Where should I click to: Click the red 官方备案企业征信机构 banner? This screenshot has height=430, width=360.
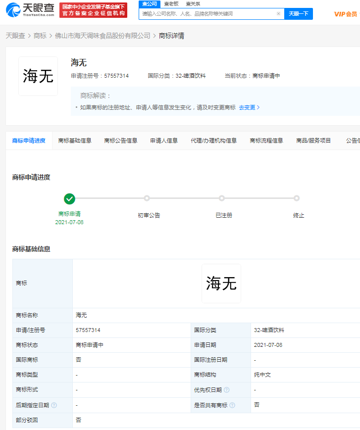tap(93, 10)
